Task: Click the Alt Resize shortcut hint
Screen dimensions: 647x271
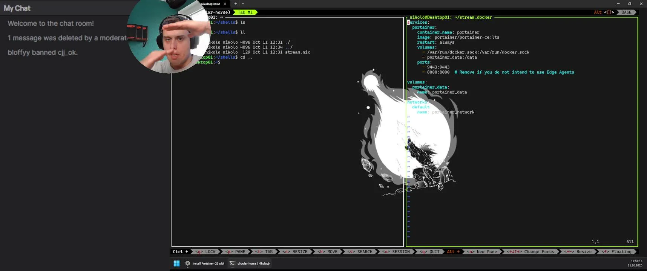Action: coord(578,252)
